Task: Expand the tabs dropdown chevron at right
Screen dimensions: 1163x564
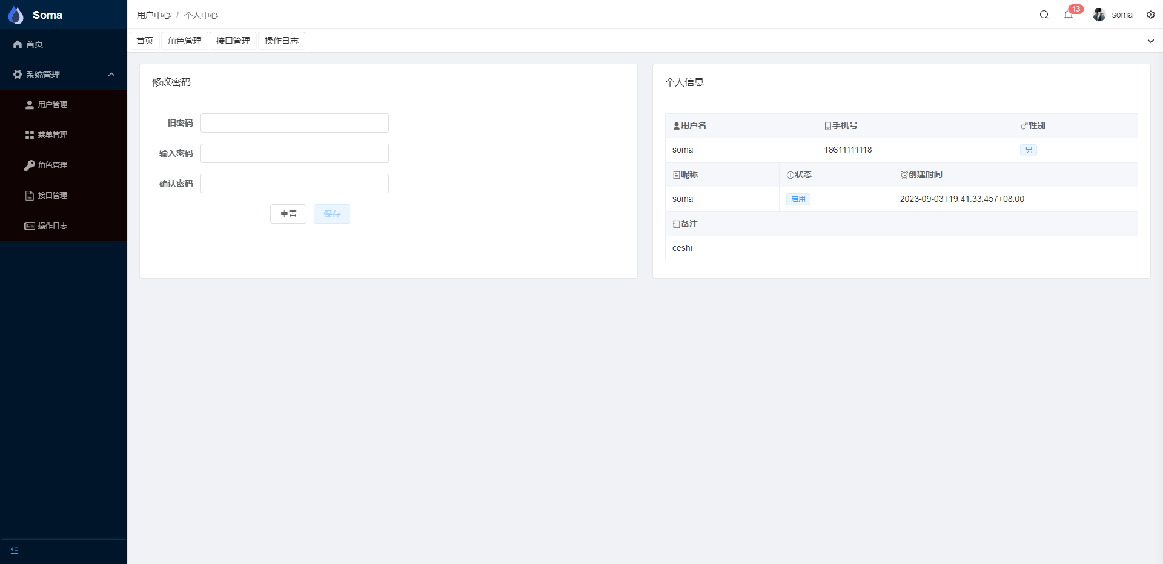Action: [1150, 41]
